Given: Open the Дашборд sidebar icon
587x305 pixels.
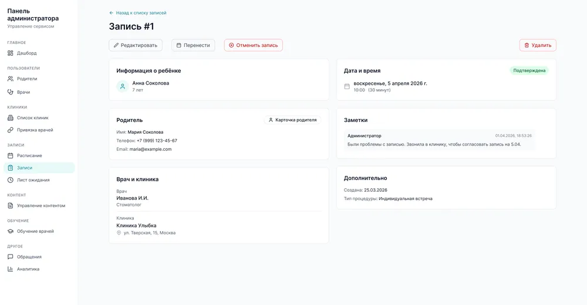Looking at the screenshot, I should (x=11, y=53).
